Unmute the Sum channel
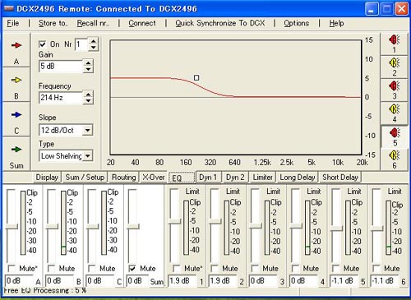 pyautogui.click(x=132, y=268)
